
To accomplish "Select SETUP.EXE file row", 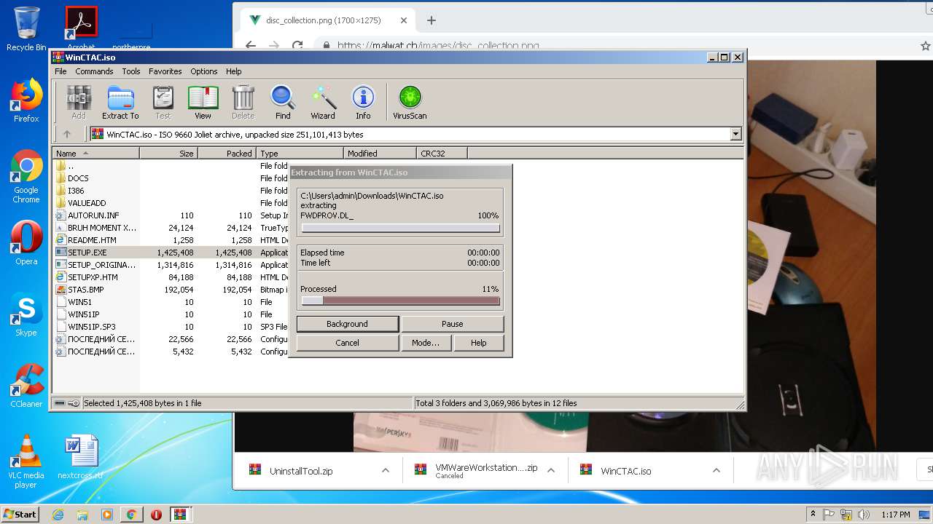I will click(x=171, y=253).
